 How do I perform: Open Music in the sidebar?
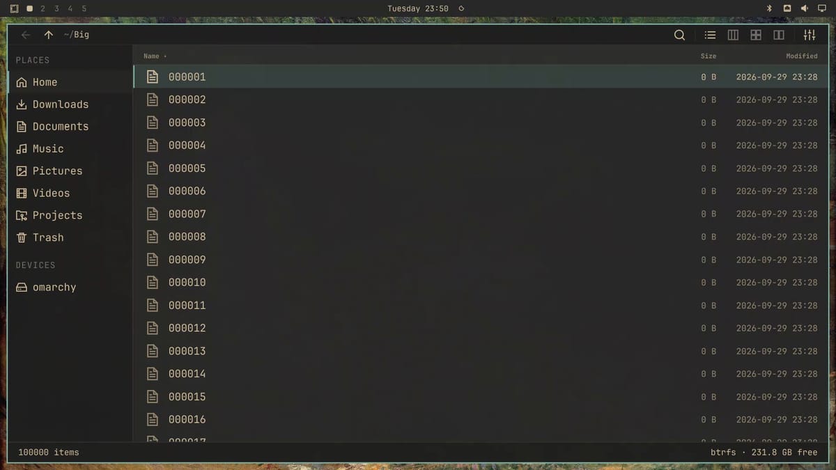pyautogui.click(x=70, y=149)
